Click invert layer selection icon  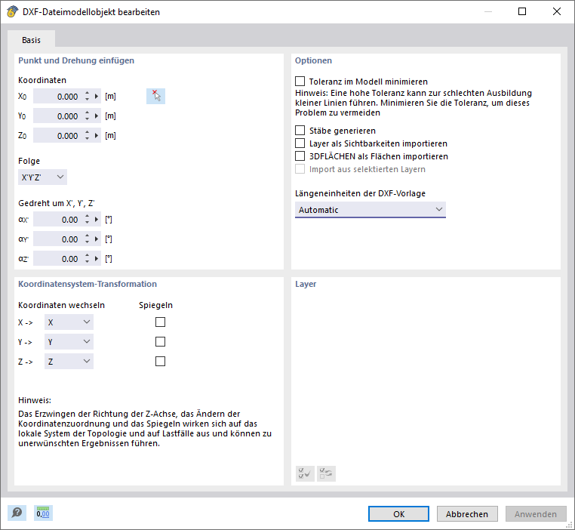coord(326,473)
